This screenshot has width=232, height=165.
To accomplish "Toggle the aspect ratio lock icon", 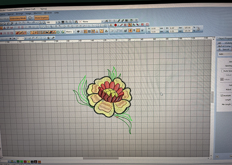I will pyautogui.click(x=198, y=29).
